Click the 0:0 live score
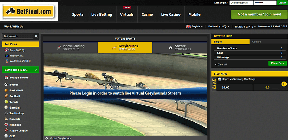This screenshot has height=140, width=288. 267,87
